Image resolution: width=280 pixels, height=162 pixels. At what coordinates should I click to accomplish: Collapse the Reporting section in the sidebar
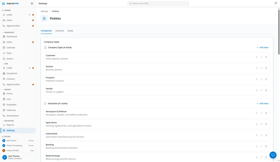coord(8,121)
